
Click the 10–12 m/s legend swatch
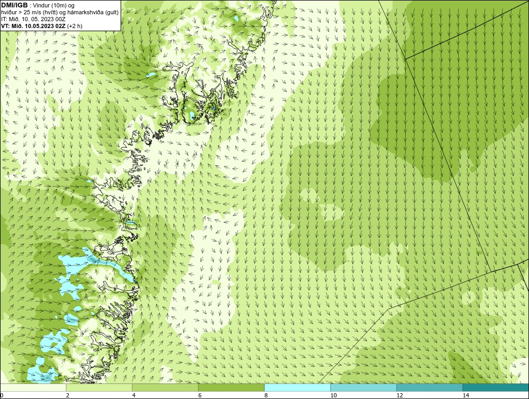pos(364,387)
